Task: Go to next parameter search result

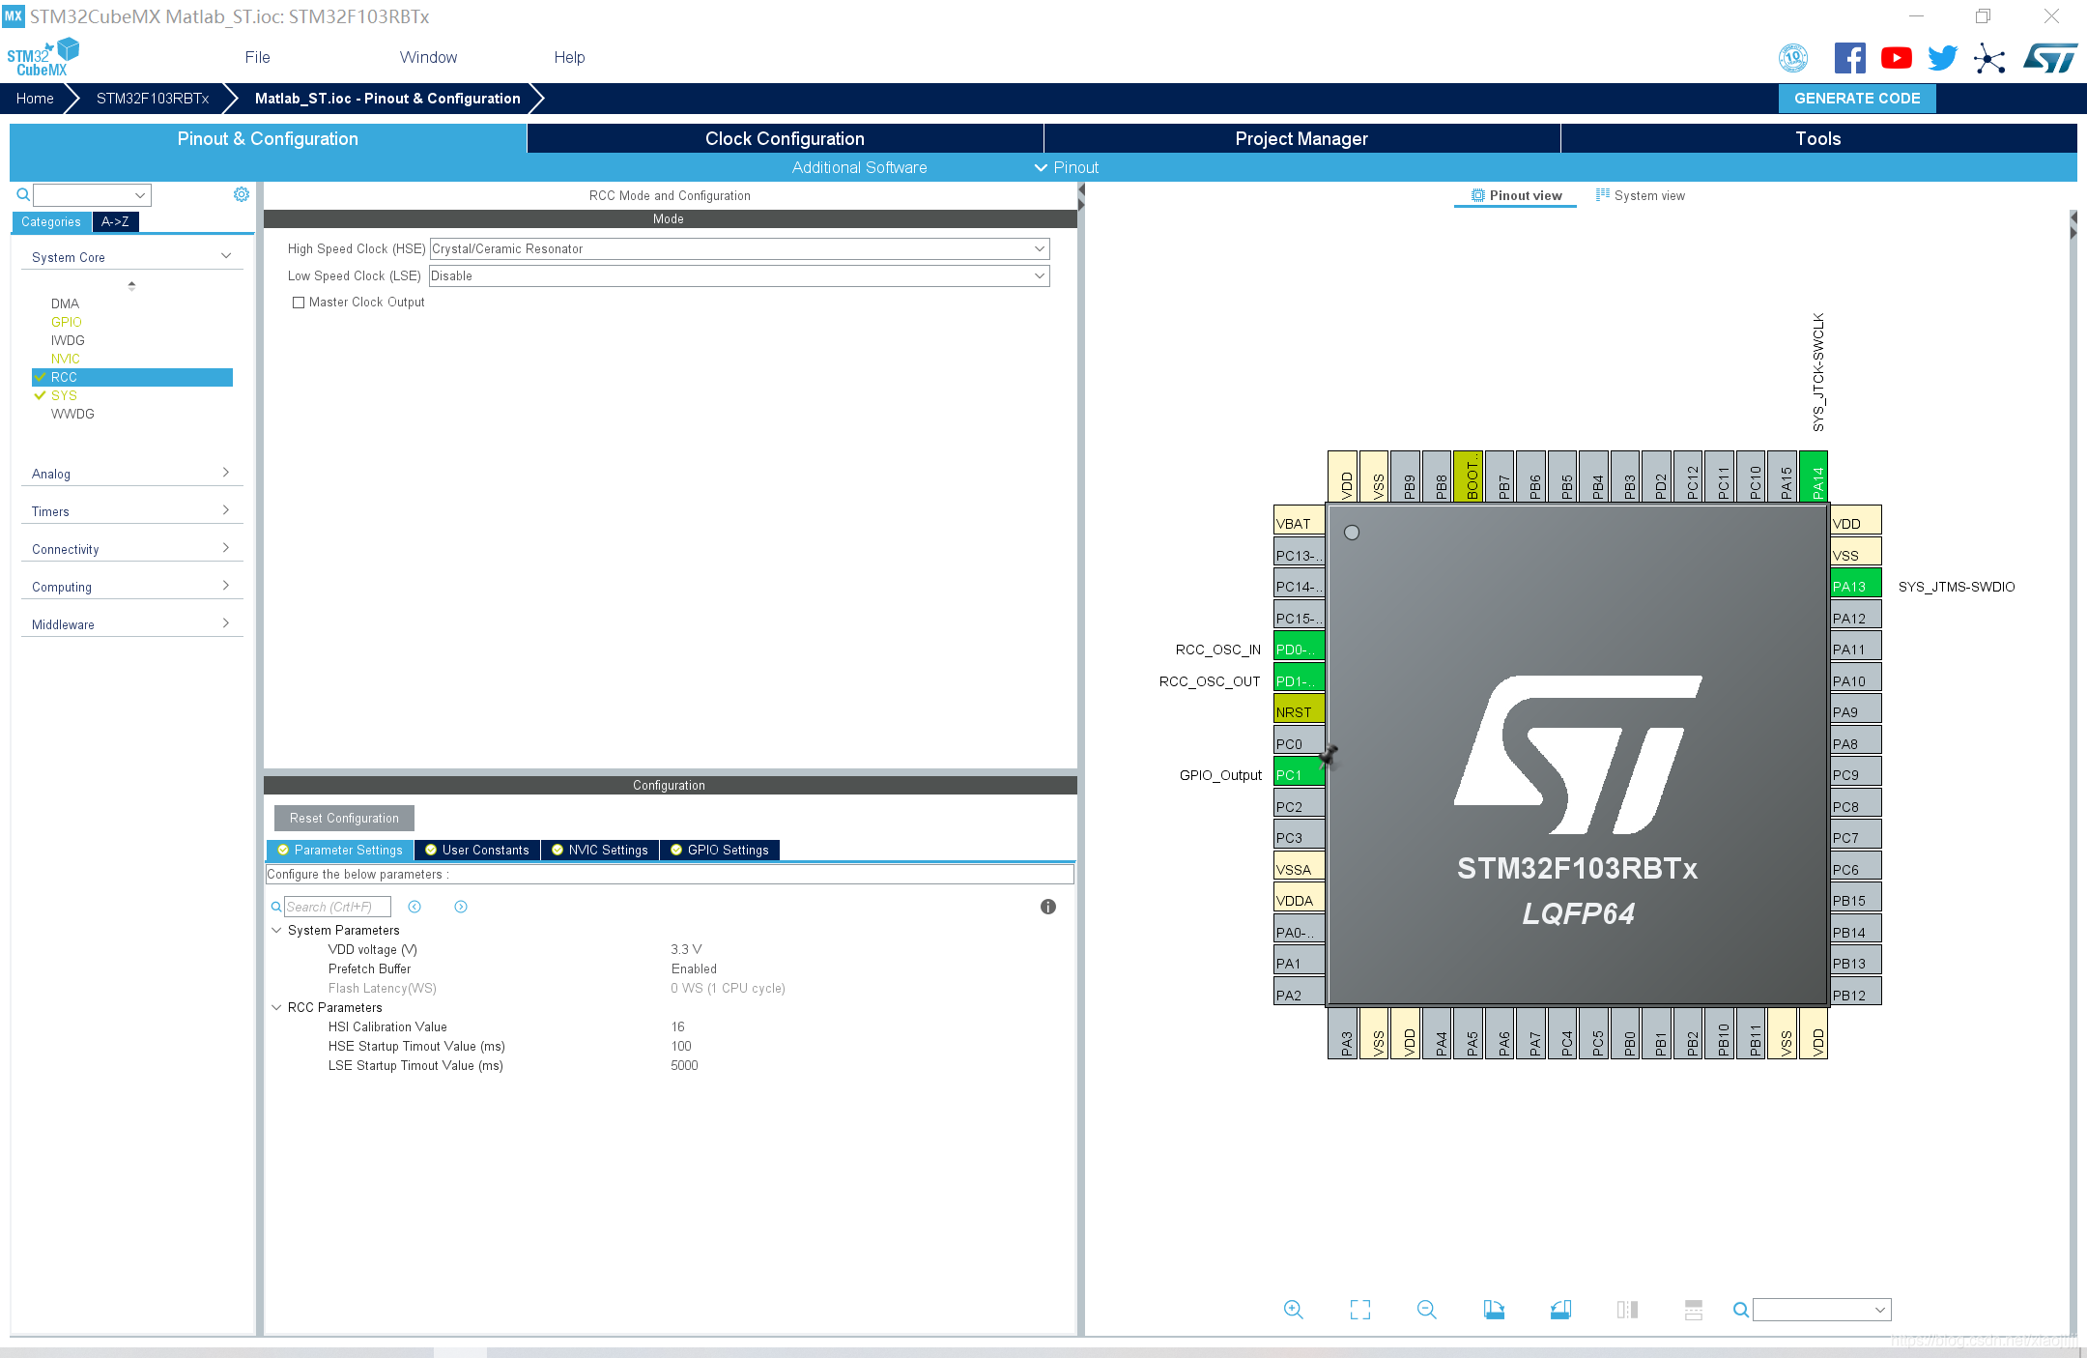Action: pyautogui.click(x=461, y=907)
